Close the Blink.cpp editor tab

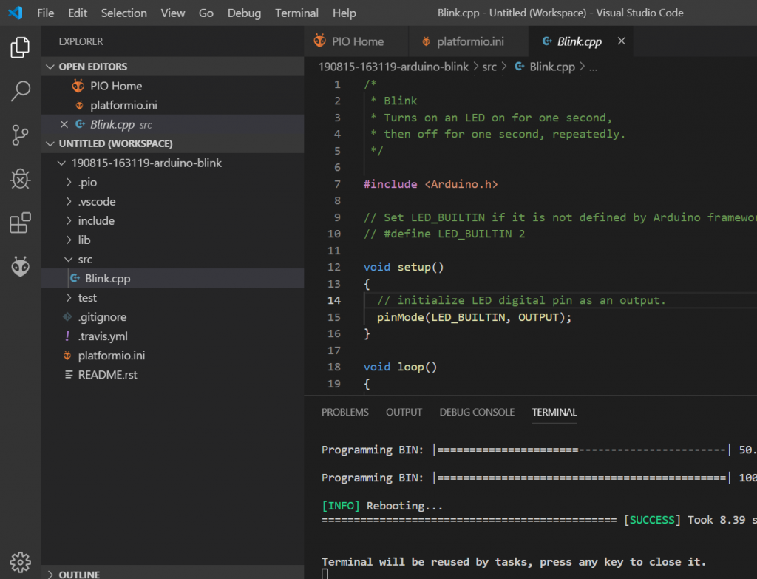coord(621,41)
